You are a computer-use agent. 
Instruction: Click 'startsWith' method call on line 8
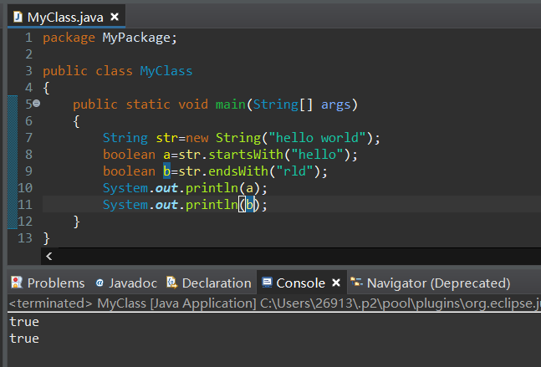(x=246, y=154)
